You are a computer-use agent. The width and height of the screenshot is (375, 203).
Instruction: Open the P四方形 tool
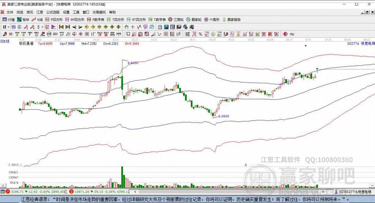coord(54,20)
